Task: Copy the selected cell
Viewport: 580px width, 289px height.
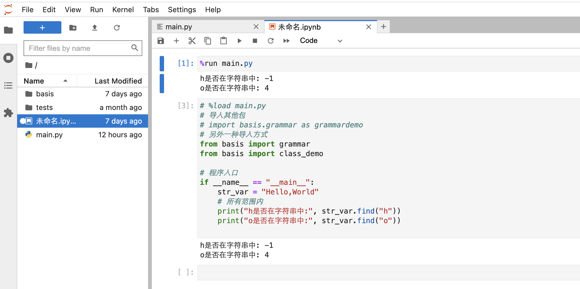Action: [208, 41]
